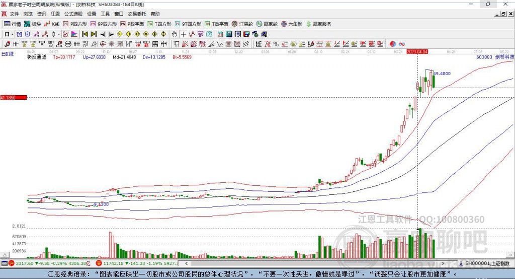Open the 交易委托 menu
Screen dimensions: 515x279
137,14
